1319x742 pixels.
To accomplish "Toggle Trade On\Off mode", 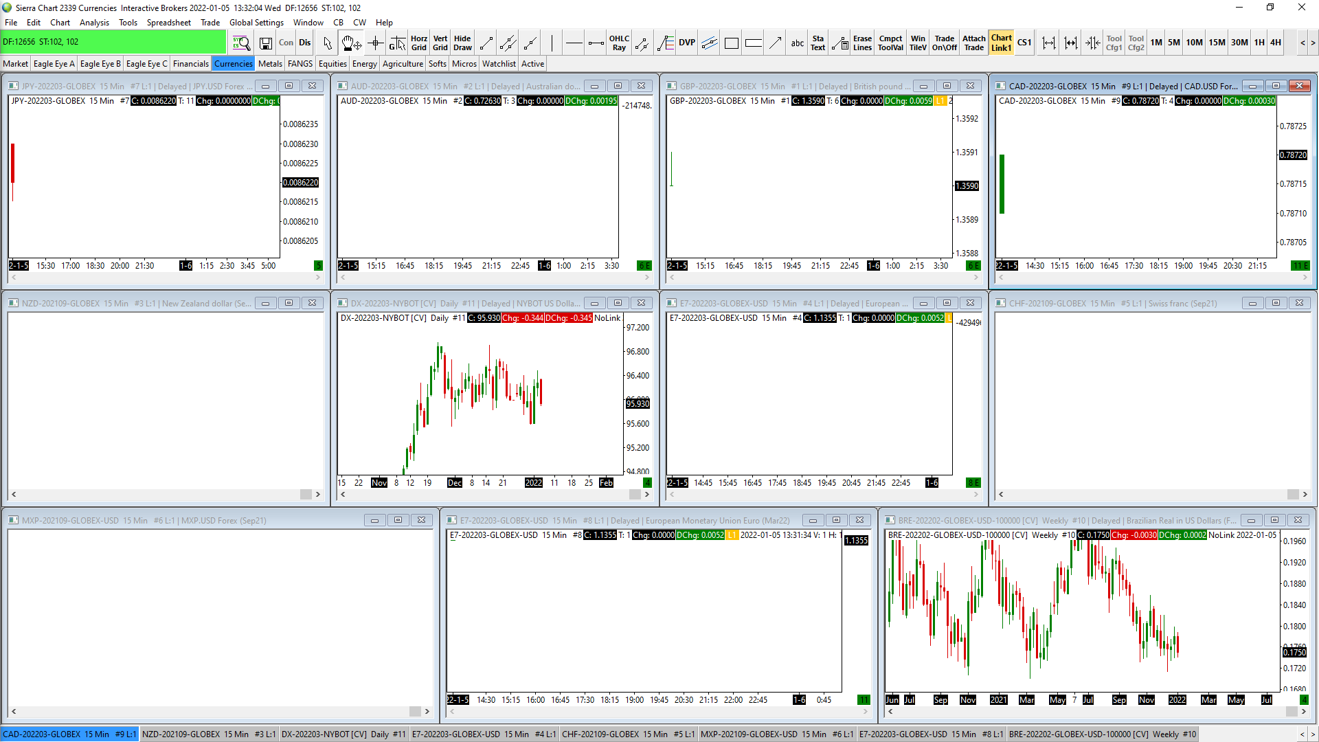I will coord(944,43).
